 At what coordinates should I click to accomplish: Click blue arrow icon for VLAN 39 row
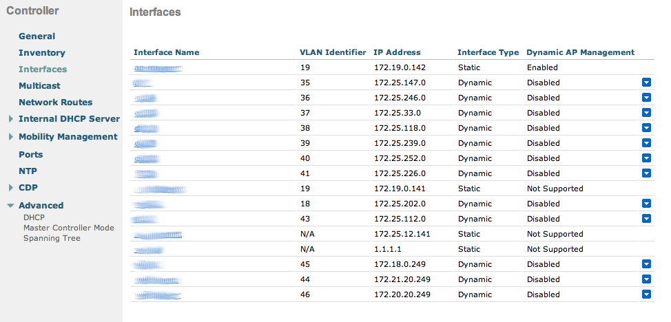coord(646,143)
